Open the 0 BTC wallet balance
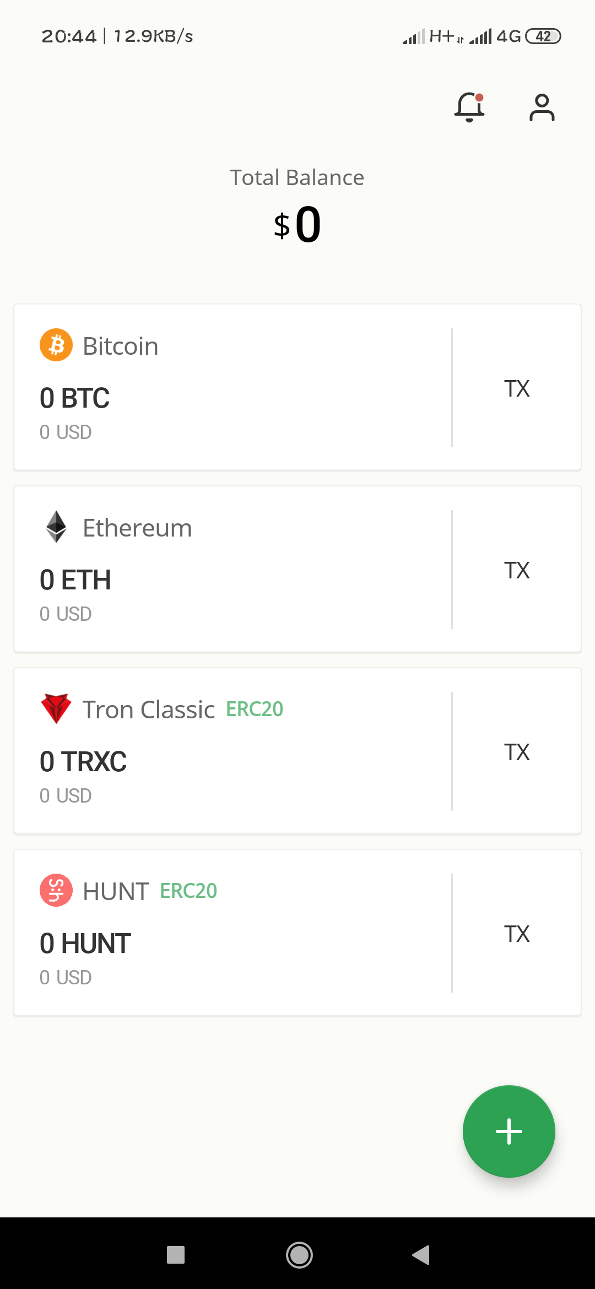Image resolution: width=595 pixels, height=1289 pixels. 75,398
